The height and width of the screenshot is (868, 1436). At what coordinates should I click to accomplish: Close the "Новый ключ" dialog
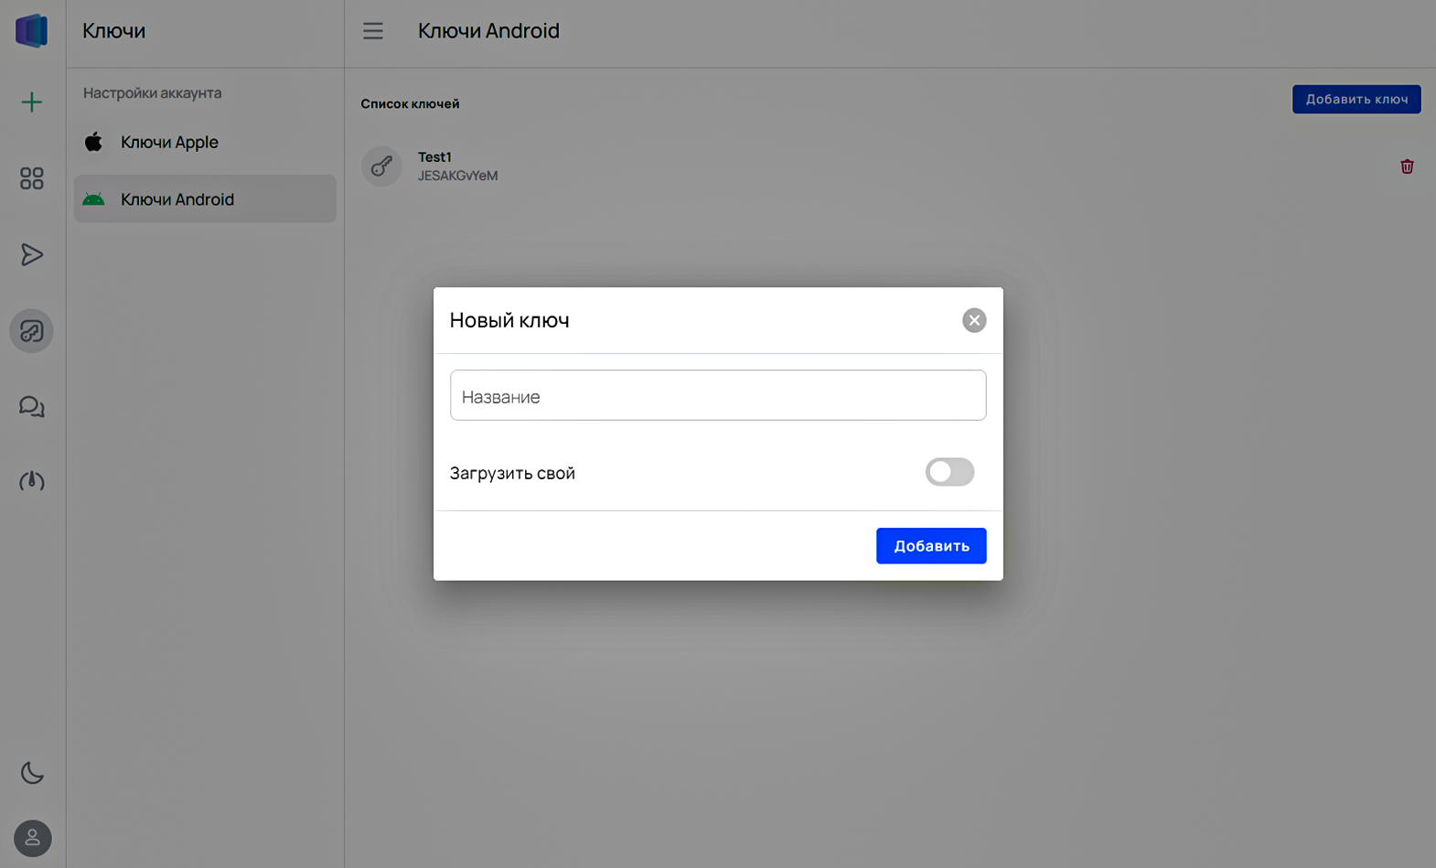coord(974,320)
